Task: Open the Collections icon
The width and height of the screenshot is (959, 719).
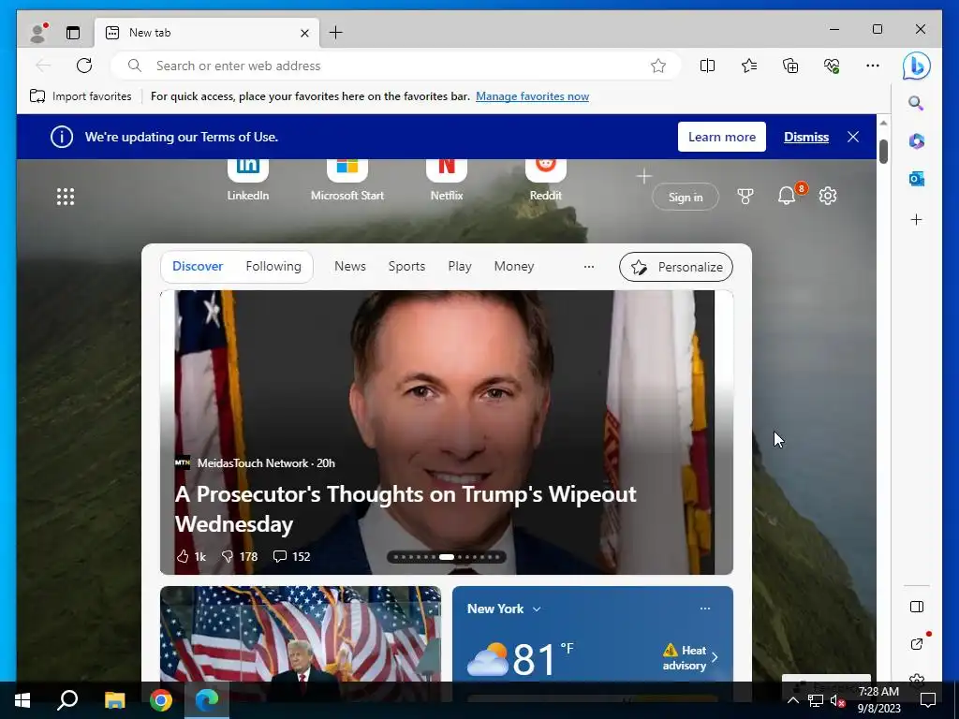Action: point(790,66)
